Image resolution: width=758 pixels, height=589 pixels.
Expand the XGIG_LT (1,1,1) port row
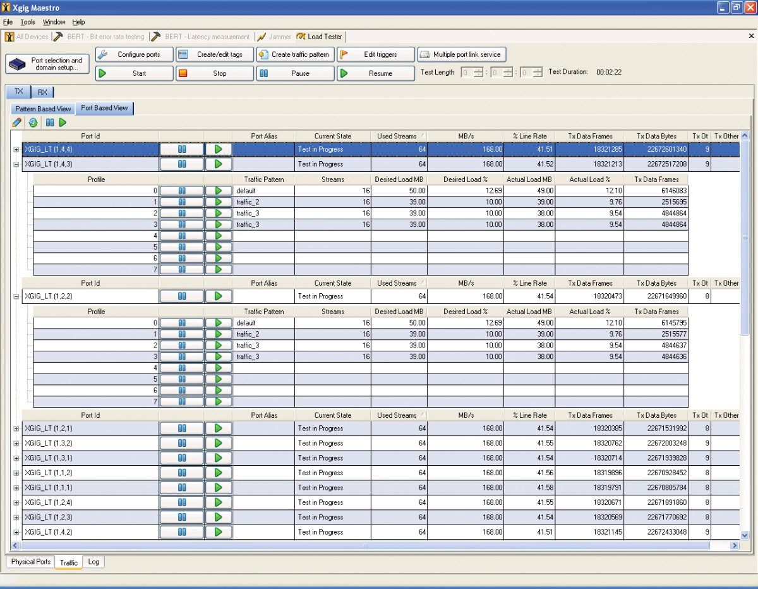(16, 487)
